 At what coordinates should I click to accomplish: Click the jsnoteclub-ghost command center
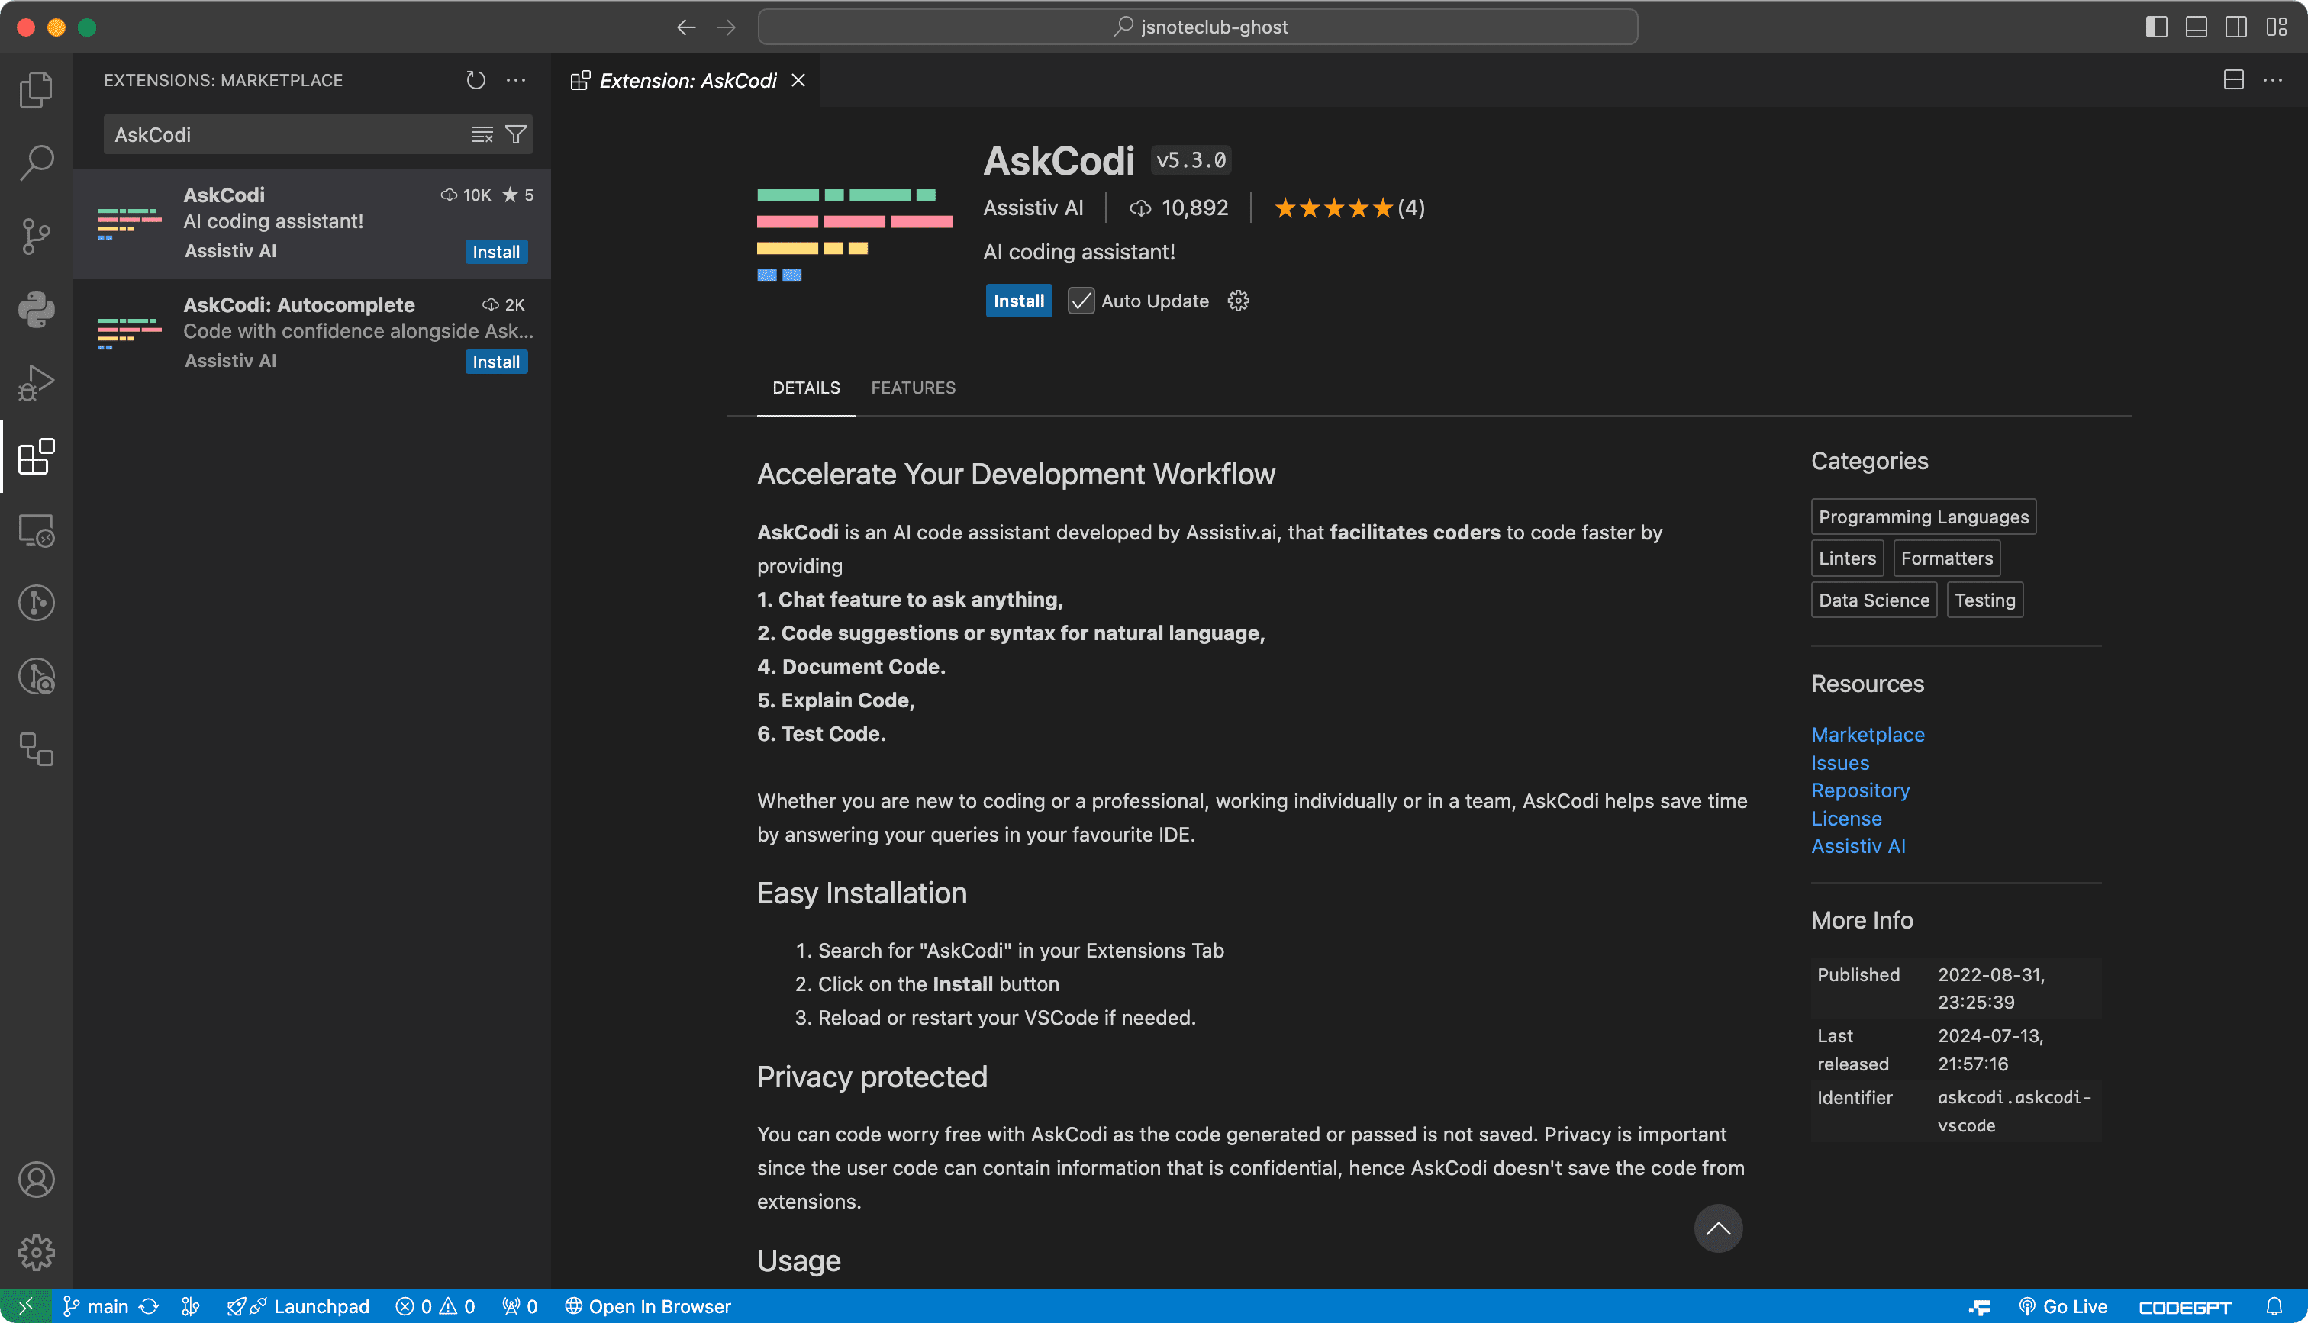coord(1198,27)
